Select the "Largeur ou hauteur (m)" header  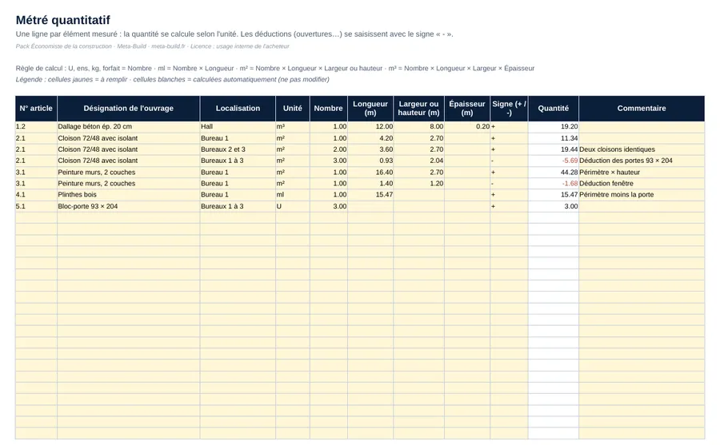(x=418, y=109)
